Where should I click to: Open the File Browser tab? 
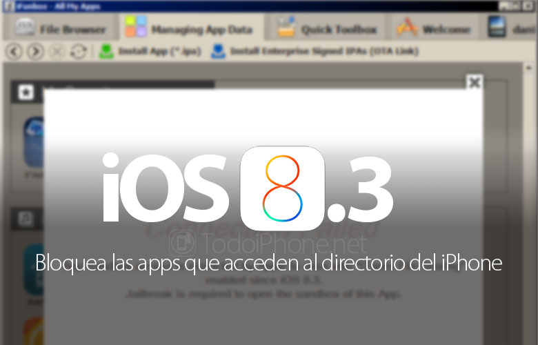point(61,29)
